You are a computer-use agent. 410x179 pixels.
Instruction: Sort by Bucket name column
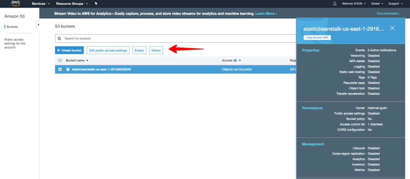click(77, 61)
